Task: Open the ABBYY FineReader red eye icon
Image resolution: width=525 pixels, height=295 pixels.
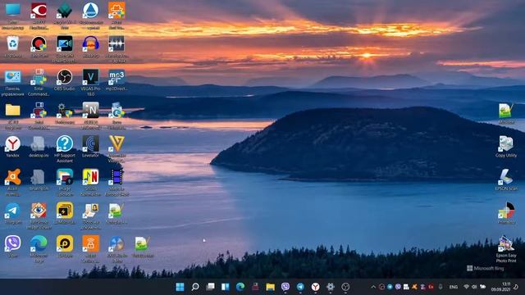Action: click(39, 11)
